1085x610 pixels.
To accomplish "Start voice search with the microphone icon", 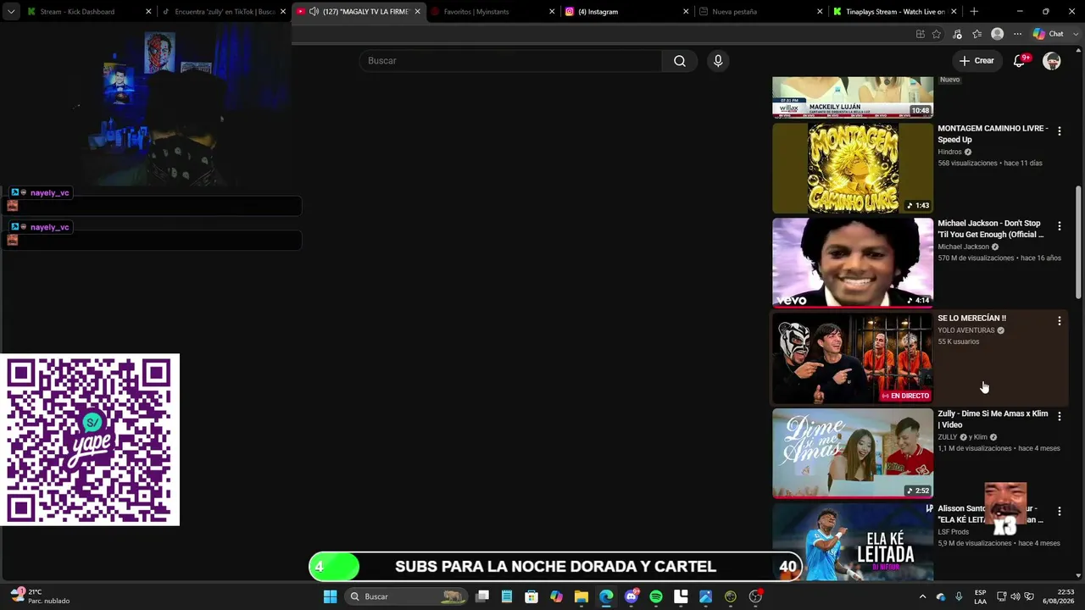I will pos(718,61).
